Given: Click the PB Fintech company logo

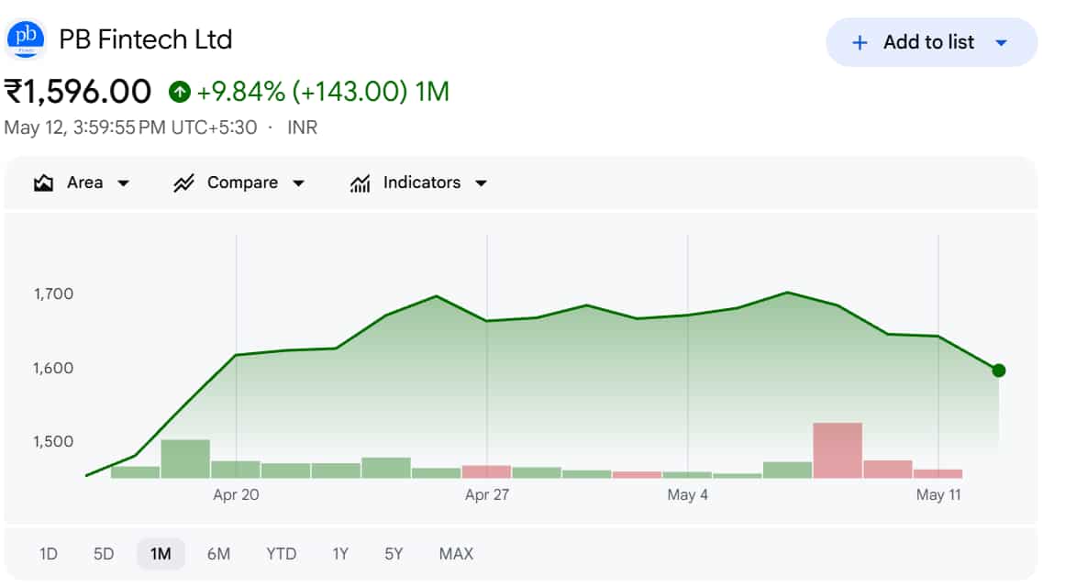Looking at the screenshot, I should pyautogui.click(x=26, y=39).
